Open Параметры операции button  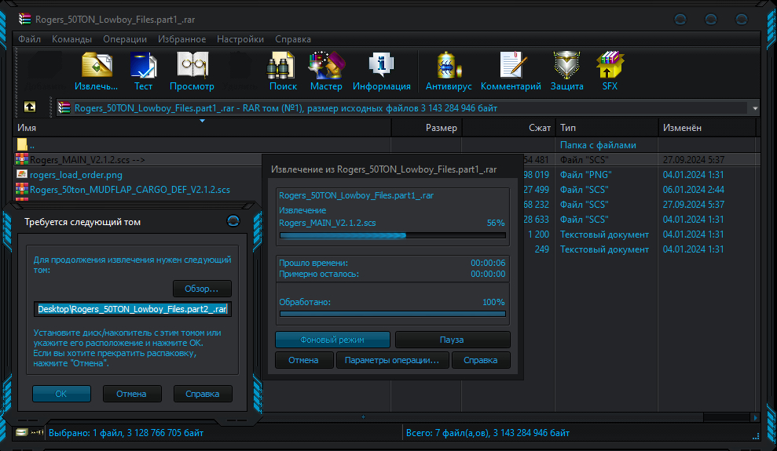click(393, 360)
